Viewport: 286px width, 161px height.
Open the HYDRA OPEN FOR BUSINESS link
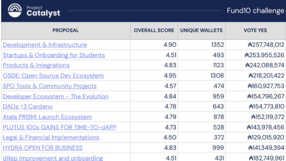43,148
